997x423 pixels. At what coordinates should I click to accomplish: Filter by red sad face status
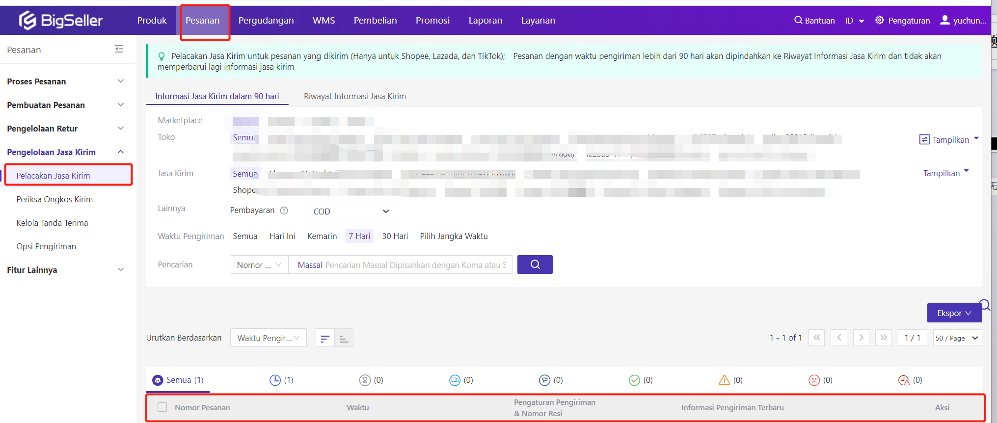click(x=814, y=380)
